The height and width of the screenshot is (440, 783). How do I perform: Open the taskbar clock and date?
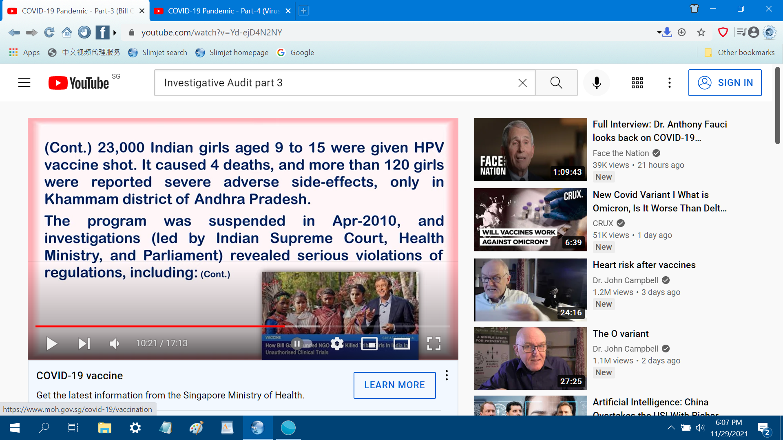[729, 428]
